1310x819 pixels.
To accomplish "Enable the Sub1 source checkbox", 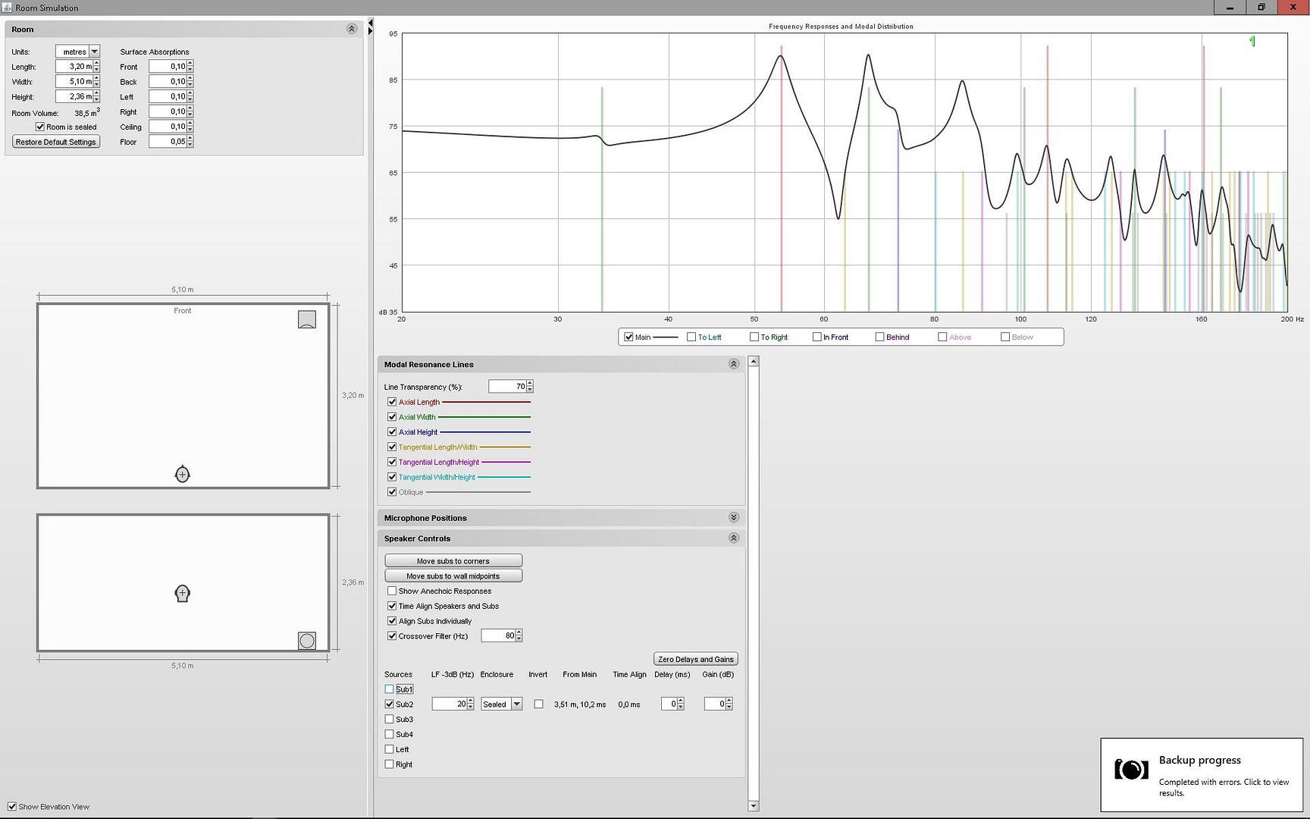I will [x=390, y=689].
